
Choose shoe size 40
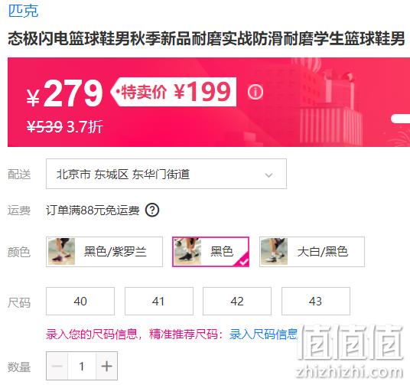pyautogui.click(x=80, y=302)
